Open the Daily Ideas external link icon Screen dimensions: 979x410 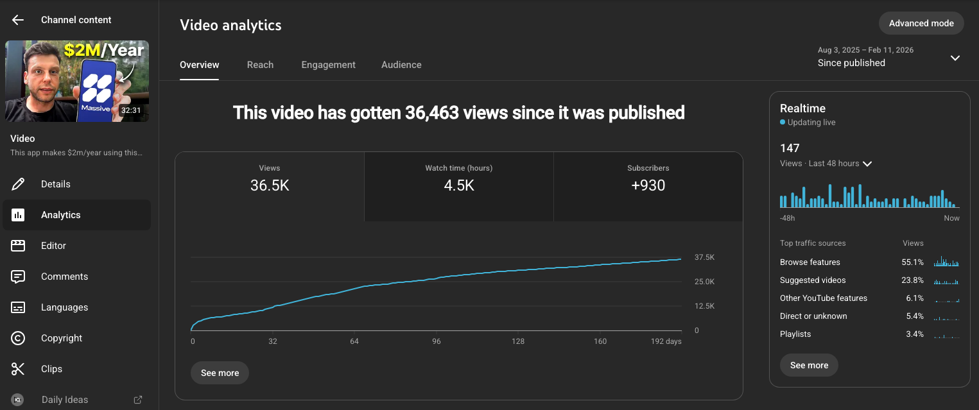(137, 399)
